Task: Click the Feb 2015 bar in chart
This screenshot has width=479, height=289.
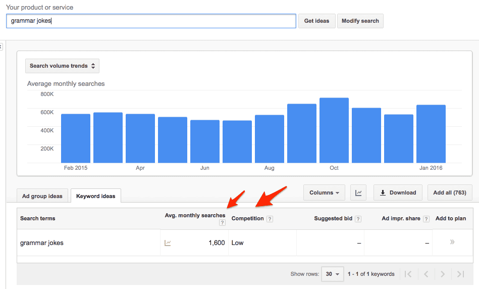Action: [75, 138]
